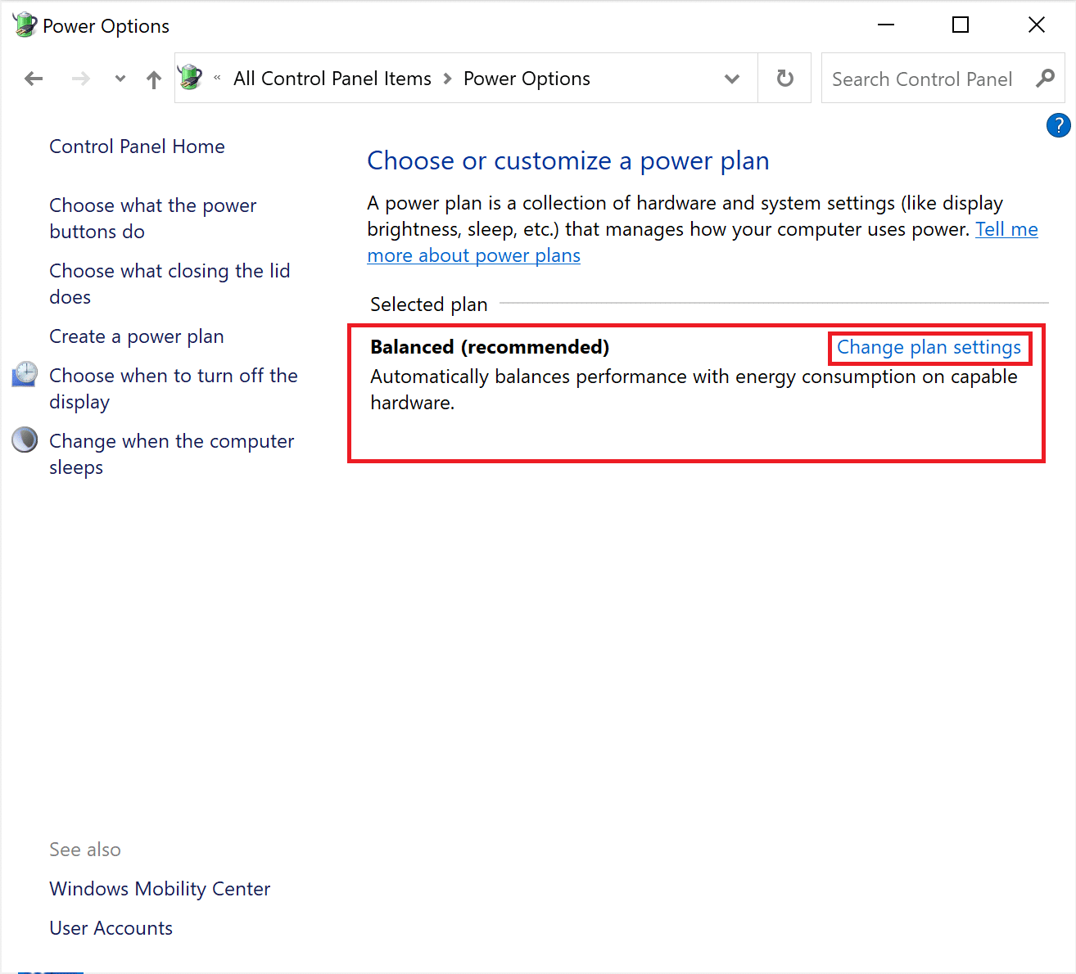The height and width of the screenshot is (974, 1076).
Task: Click the back navigation arrow
Action: tap(33, 78)
